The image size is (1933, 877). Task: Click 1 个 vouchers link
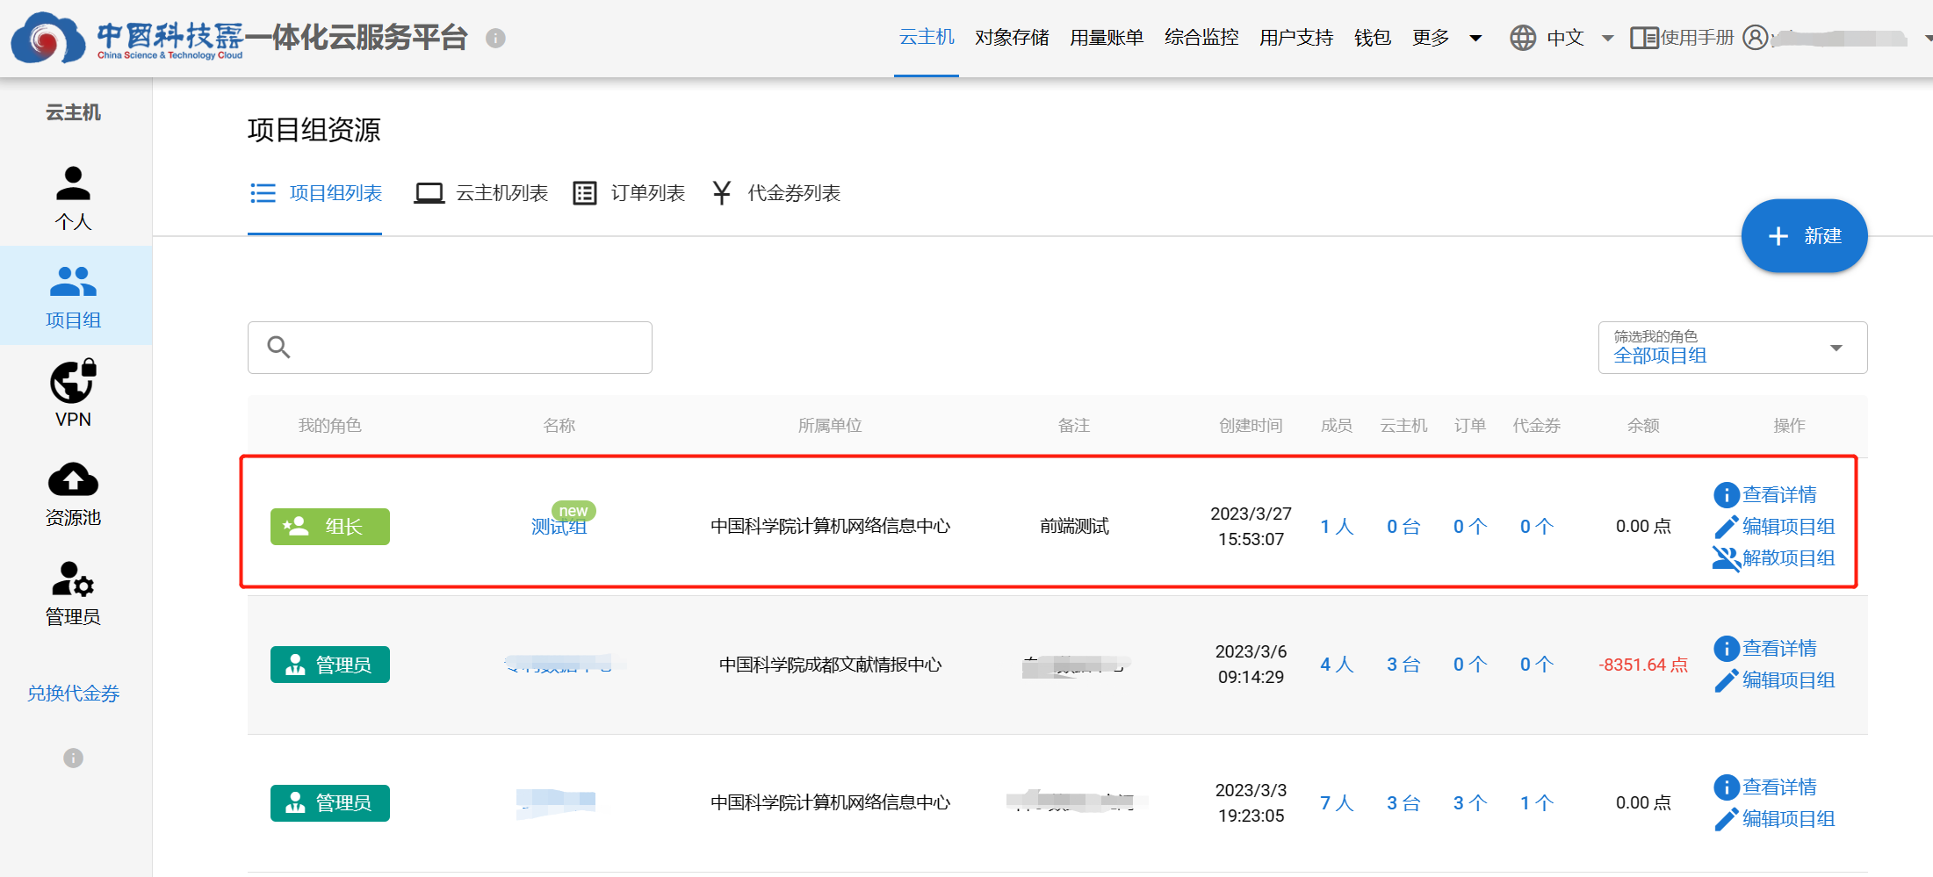coord(1537,803)
